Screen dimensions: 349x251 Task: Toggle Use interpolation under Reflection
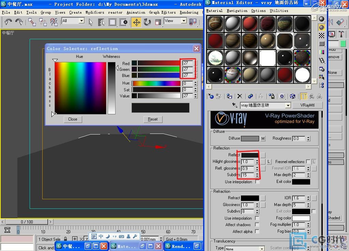[257, 182]
